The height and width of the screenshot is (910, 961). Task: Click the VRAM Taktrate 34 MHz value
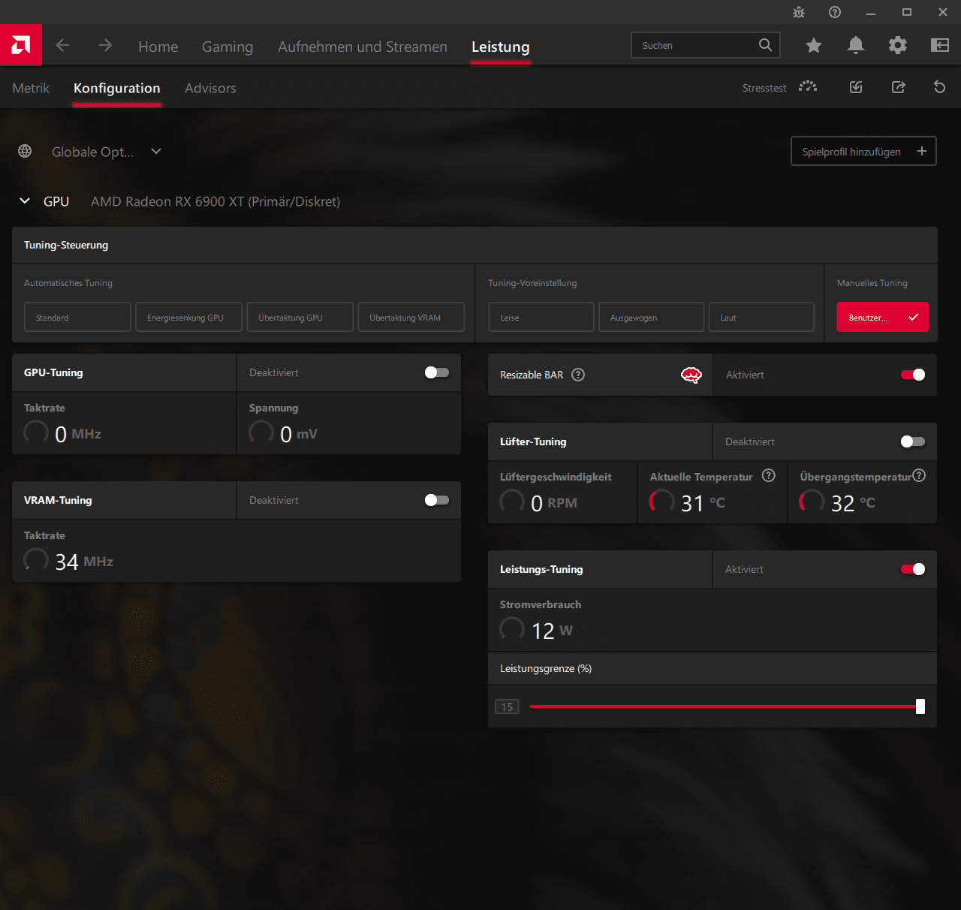(84, 562)
